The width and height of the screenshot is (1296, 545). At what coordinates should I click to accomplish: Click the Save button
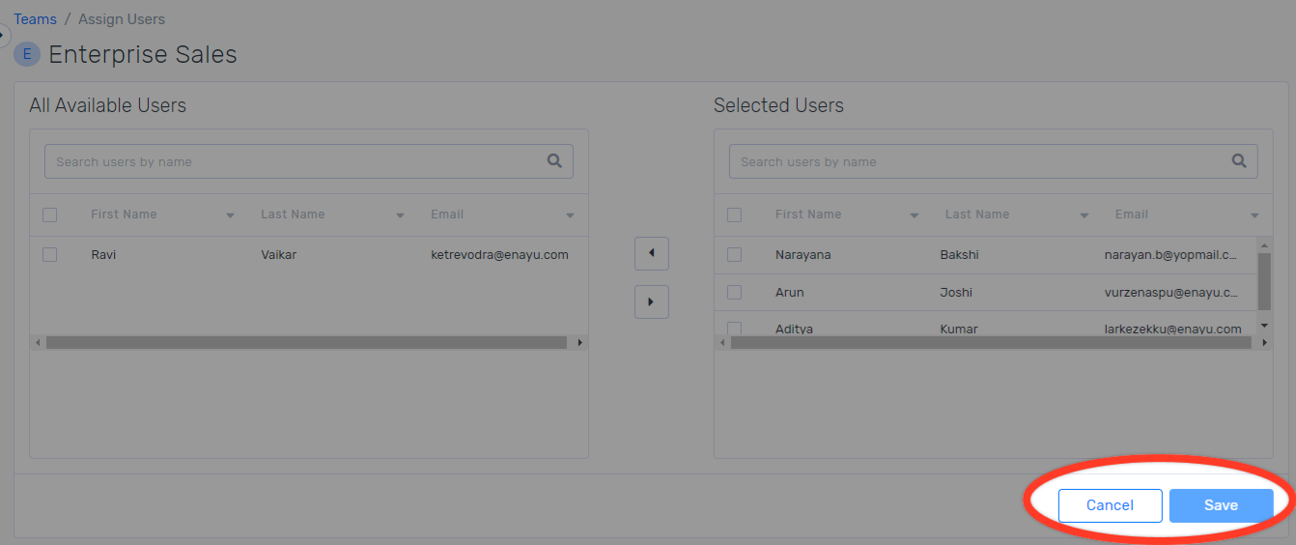point(1221,505)
